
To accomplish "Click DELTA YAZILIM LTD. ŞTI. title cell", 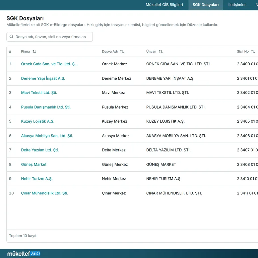I will (168, 150).
